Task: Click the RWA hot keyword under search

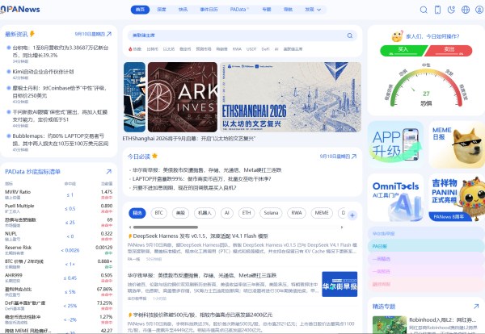Action: pos(237,49)
